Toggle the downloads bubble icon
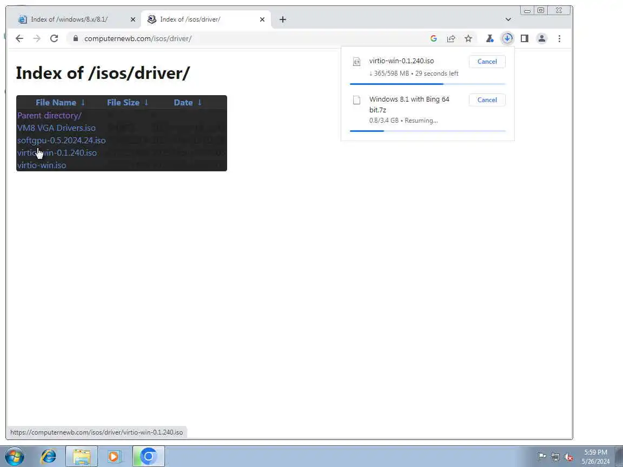The width and height of the screenshot is (623, 467). (507, 38)
